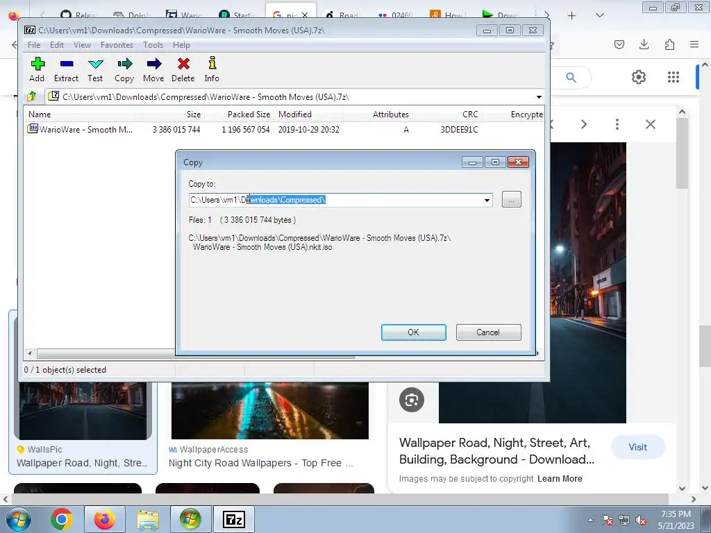The width and height of the screenshot is (711, 533).
Task: Open Chrome from the taskbar
Action: coord(62,519)
